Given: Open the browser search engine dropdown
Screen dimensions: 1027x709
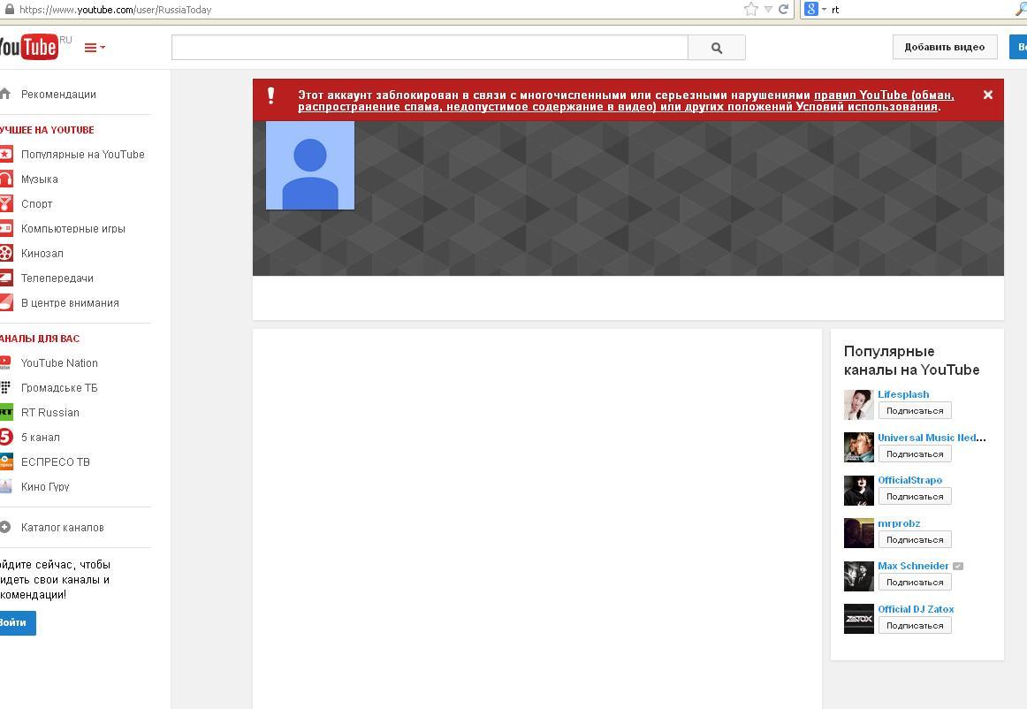Looking at the screenshot, I should tap(815, 10).
